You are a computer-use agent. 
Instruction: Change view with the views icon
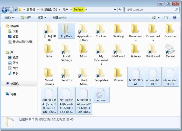click(x=154, y=17)
